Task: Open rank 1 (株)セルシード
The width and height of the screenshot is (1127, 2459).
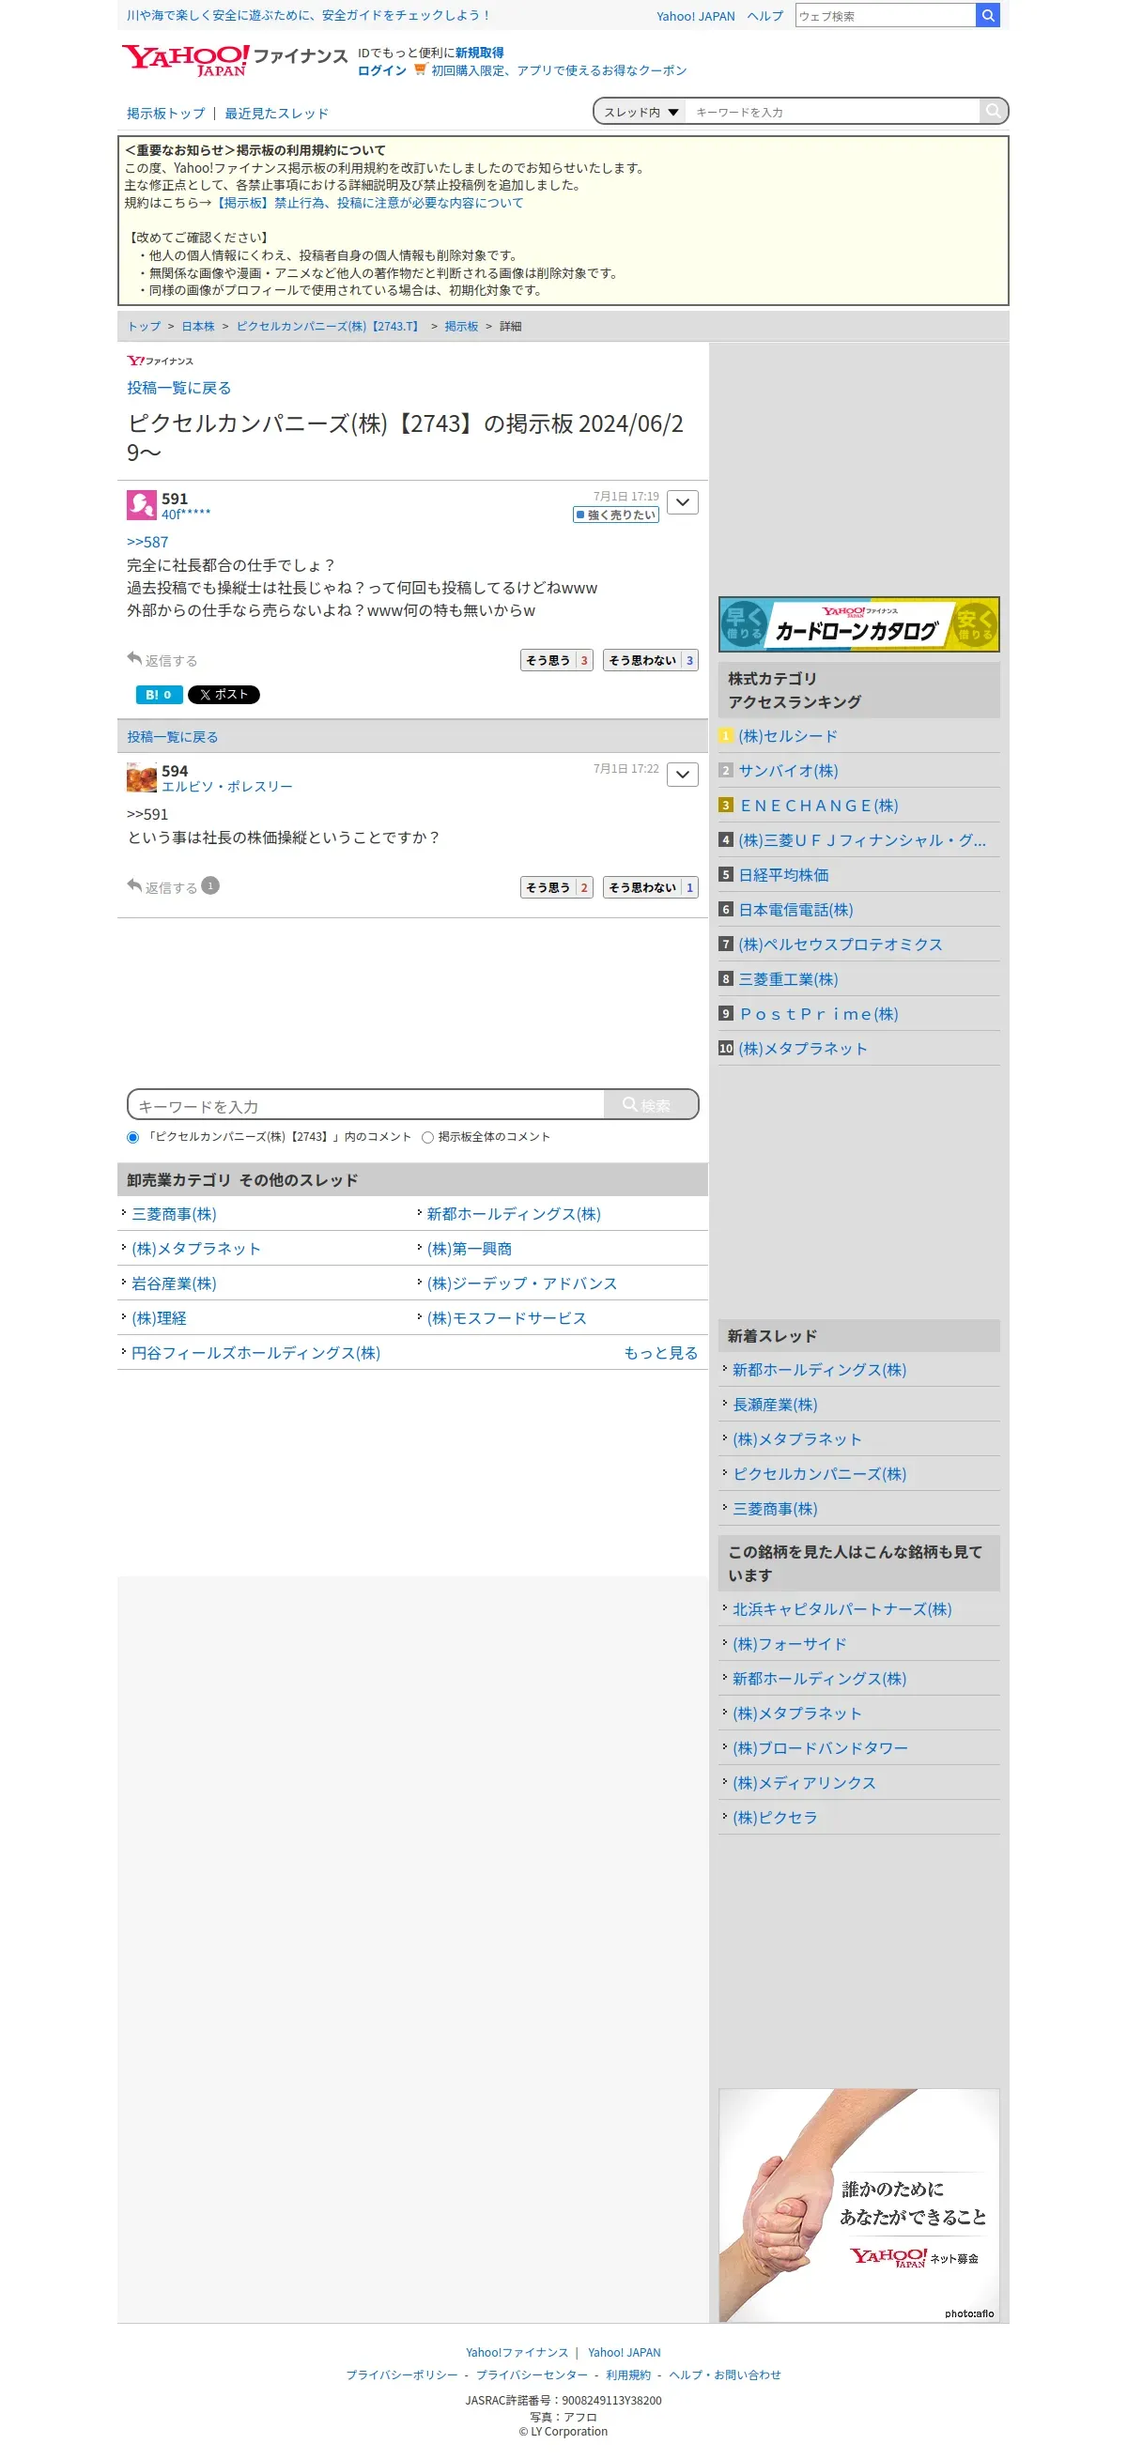Action: 788,736
